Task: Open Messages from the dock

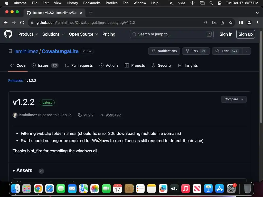Action: (61, 189)
